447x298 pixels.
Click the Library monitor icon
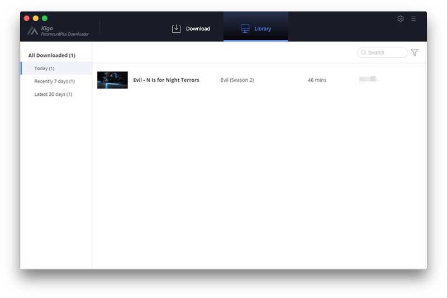[245, 29]
